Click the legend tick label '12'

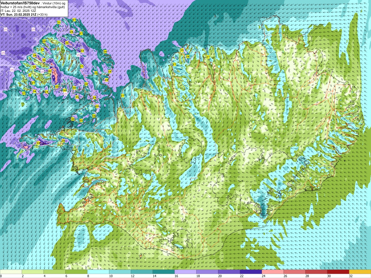tap(133, 276)
